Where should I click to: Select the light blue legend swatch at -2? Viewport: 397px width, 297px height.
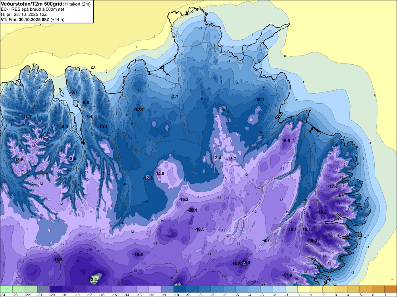[279, 289]
